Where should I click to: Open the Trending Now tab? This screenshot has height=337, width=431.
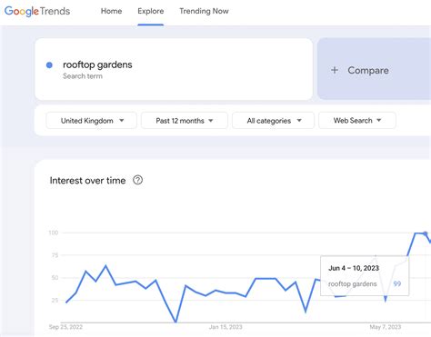(204, 11)
